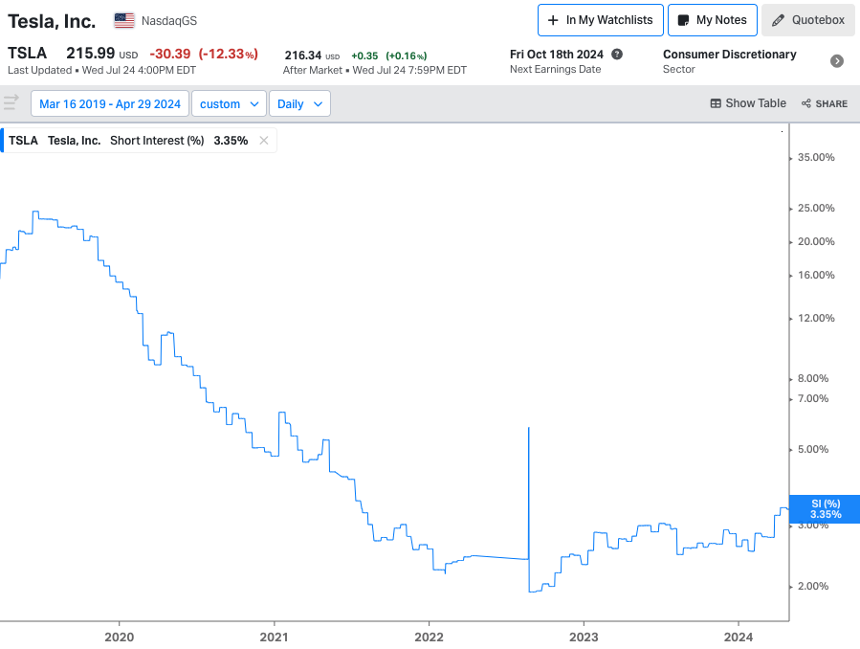Click the 2.00% y-axis label

point(813,587)
